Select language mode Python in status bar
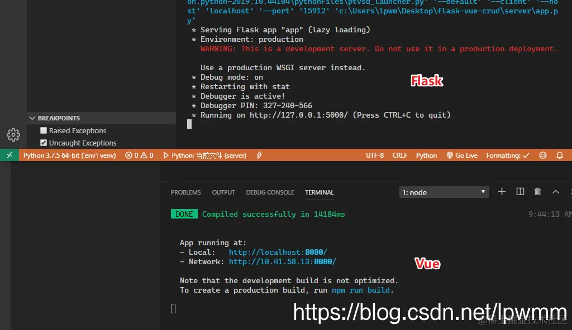Viewport: 572px width, 330px height. 426,155
